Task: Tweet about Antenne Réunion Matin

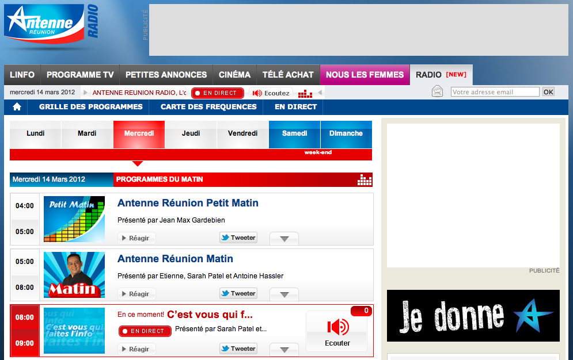Action: click(x=238, y=293)
